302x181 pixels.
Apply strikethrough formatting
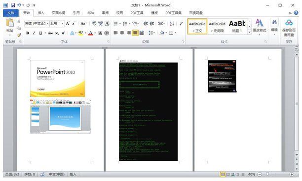[50, 33]
